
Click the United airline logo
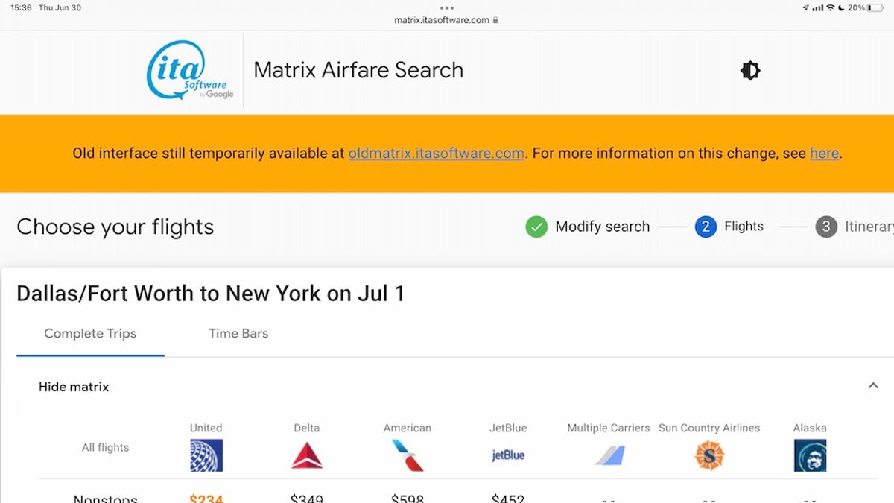(x=206, y=455)
